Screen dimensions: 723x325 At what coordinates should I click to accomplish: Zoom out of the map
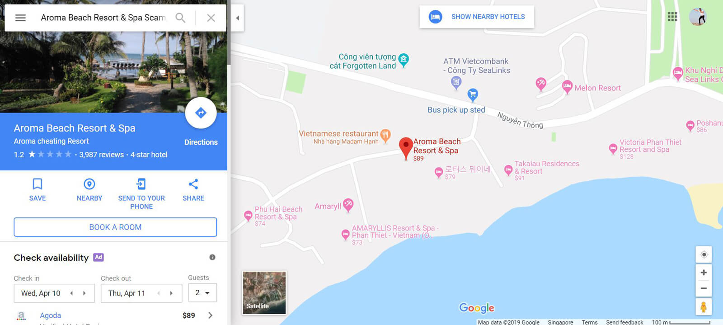click(704, 288)
